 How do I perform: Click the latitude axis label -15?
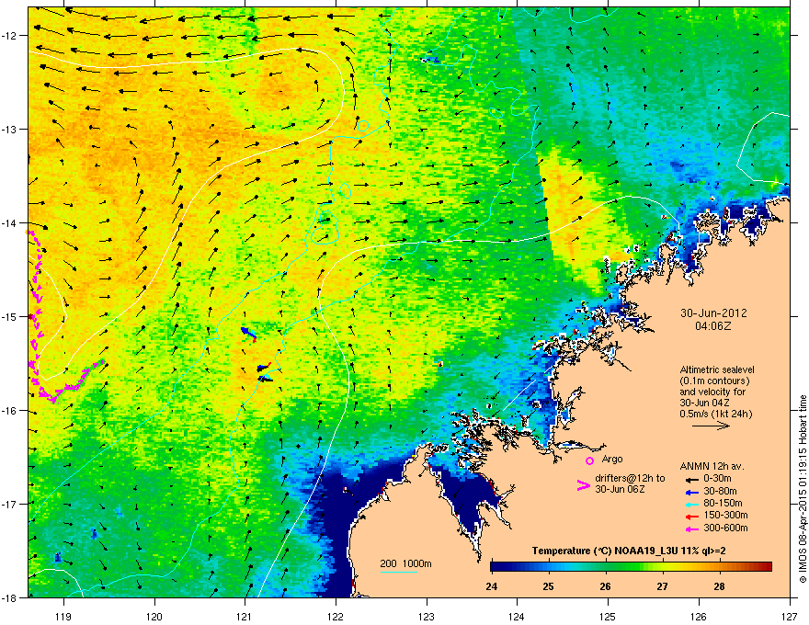tap(10, 316)
